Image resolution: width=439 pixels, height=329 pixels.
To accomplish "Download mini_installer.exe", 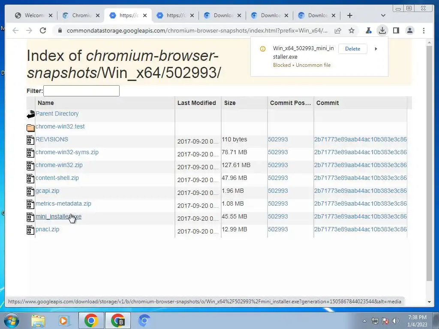I will [58, 216].
